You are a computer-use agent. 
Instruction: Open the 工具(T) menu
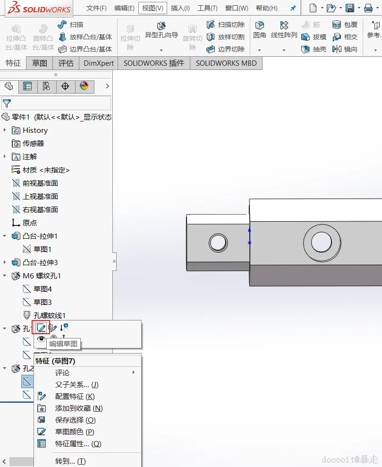pos(207,8)
